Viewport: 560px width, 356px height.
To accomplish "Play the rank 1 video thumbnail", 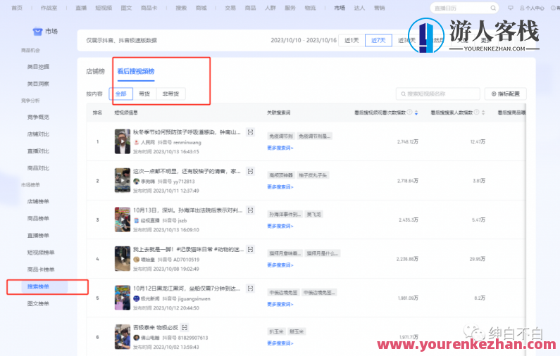I will (122, 141).
